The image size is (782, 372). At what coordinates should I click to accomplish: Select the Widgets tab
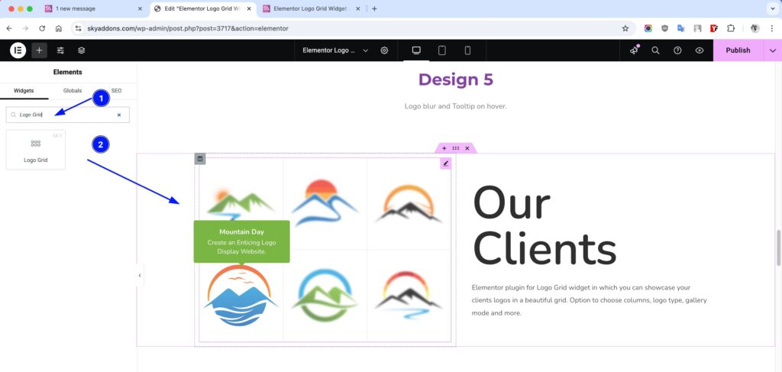pyautogui.click(x=24, y=91)
